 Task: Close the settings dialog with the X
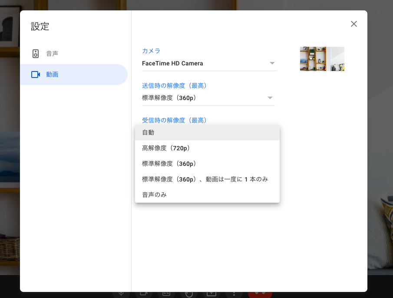[353, 24]
